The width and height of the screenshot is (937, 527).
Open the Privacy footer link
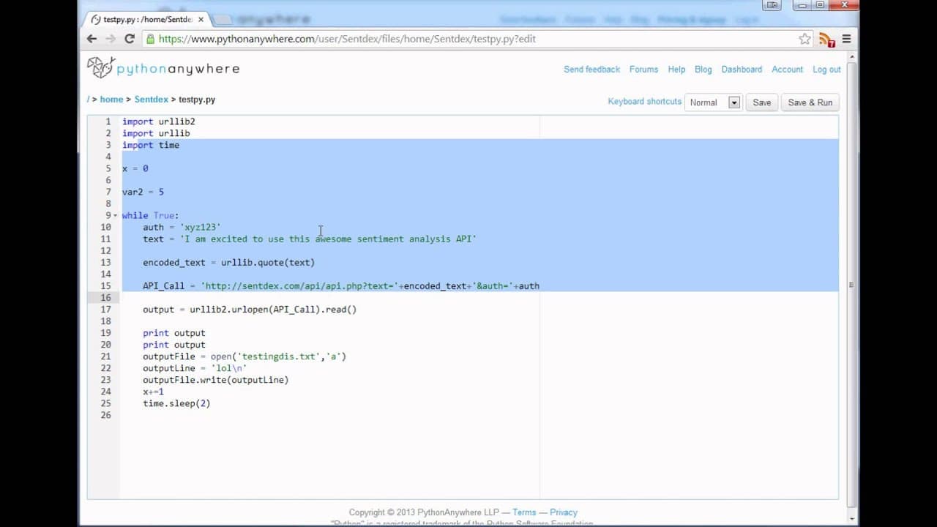pyautogui.click(x=564, y=512)
